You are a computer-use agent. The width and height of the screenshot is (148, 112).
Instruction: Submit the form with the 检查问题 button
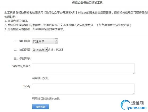point(41,107)
